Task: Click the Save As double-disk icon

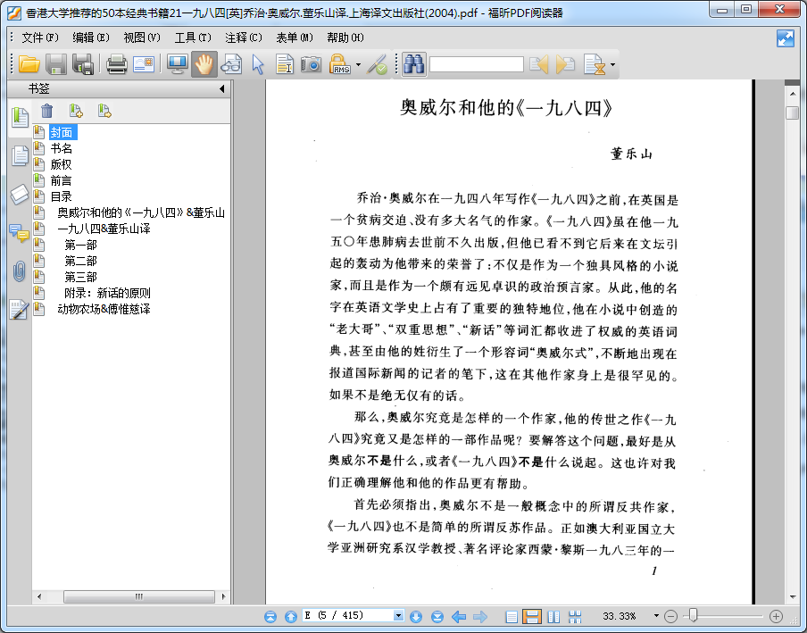Action: pyautogui.click(x=83, y=64)
